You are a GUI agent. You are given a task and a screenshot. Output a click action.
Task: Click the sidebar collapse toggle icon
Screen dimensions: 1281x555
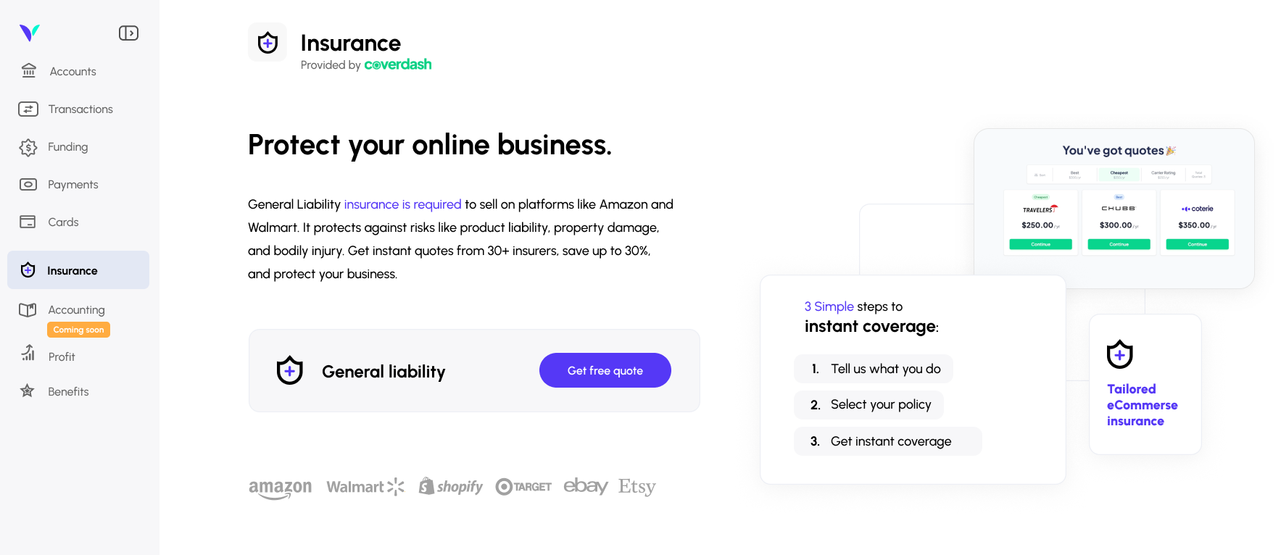(x=128, y=33)
